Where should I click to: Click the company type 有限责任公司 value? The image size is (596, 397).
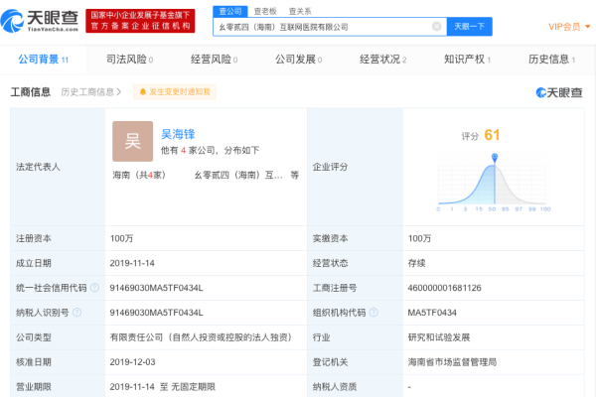click(x=201, y=337)
